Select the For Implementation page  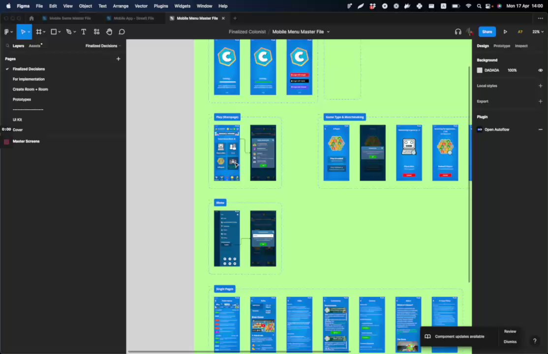click(x=29, y=79)
